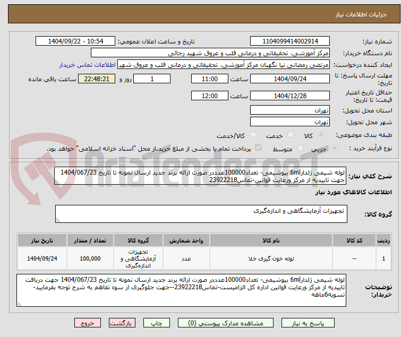Click the buyer organization name field

tap(210, 53)
